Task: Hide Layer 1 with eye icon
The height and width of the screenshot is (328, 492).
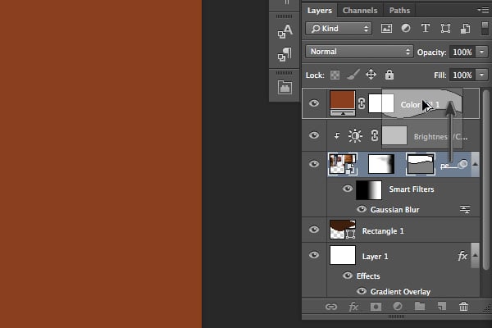Action: [314, 255]
